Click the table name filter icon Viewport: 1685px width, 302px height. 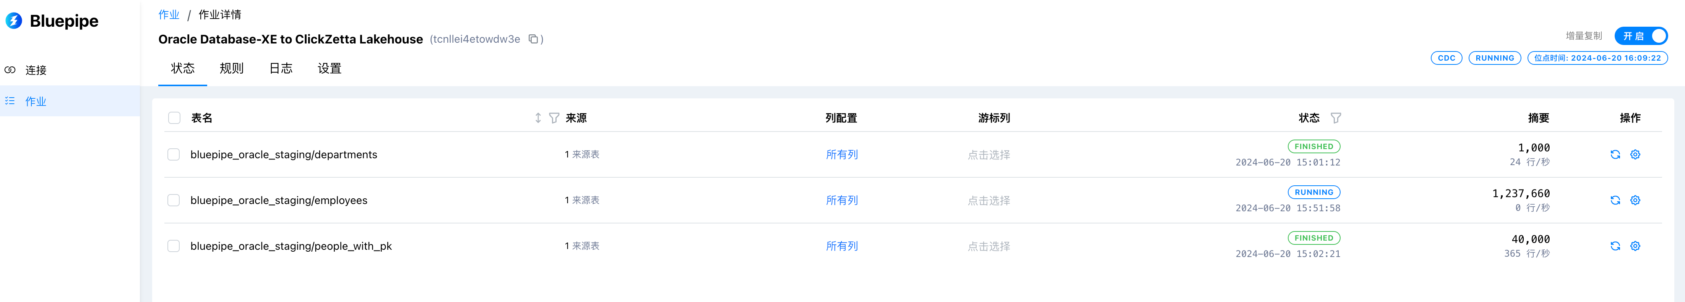(554, 118)
